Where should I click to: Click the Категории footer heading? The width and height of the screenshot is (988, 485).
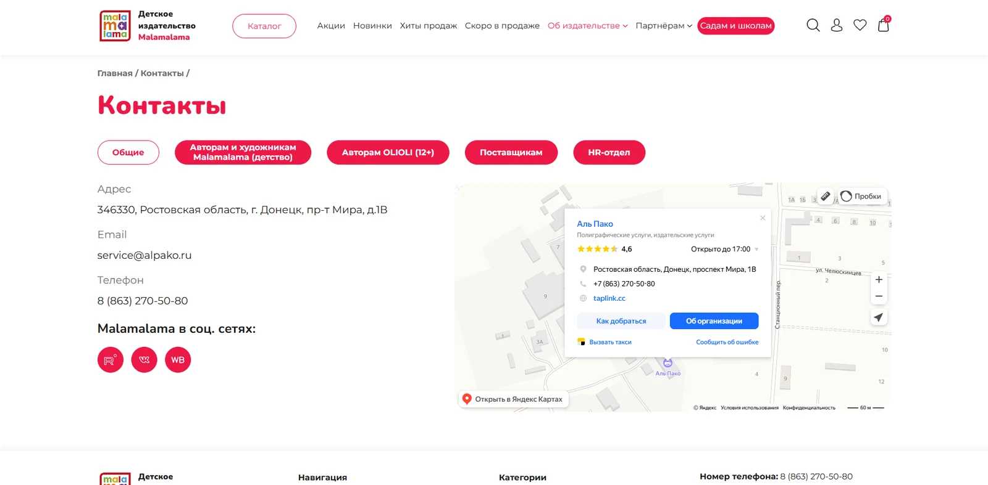pos(522,478)
